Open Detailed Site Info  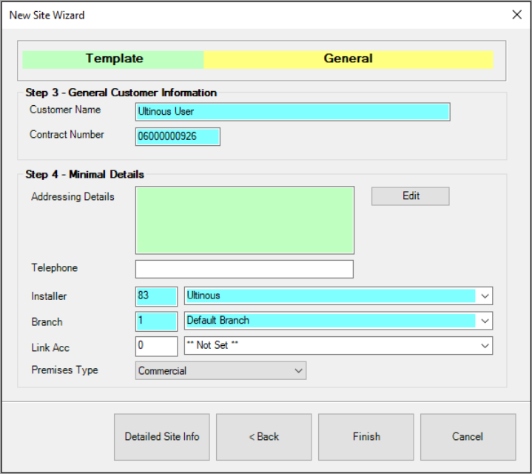point(162,437)
